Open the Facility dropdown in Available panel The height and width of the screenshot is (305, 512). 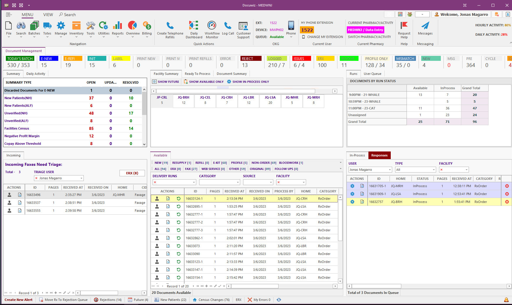point(304,182)
